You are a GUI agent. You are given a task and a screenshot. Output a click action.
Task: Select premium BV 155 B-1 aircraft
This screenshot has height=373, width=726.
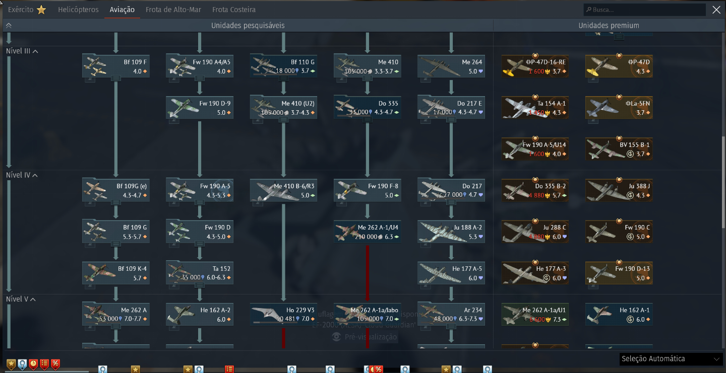pos(619,148)
